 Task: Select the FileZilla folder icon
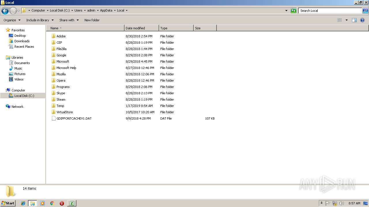53,49
